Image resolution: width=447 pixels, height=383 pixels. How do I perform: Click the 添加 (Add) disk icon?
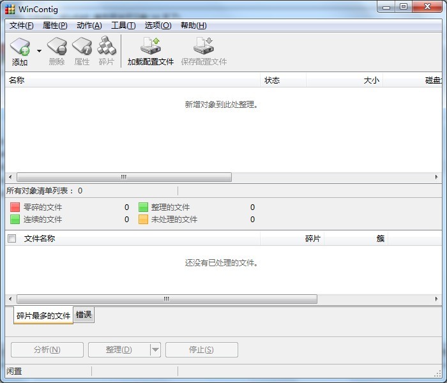coord(20,47)
